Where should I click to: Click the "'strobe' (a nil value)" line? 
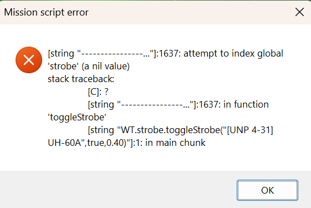pos(89,67)
